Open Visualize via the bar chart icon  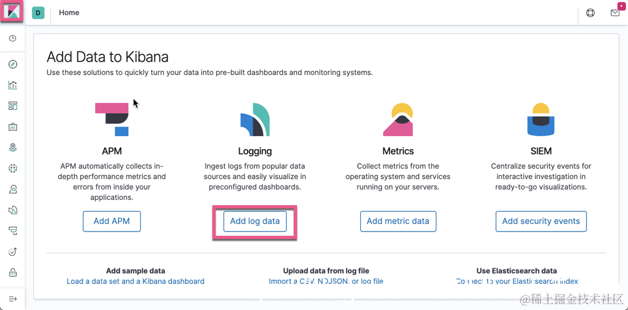pyautogui.click(x=13, y=85)
